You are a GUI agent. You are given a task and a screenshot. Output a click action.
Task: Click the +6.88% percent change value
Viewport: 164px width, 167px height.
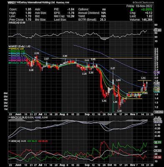point(146,10)
